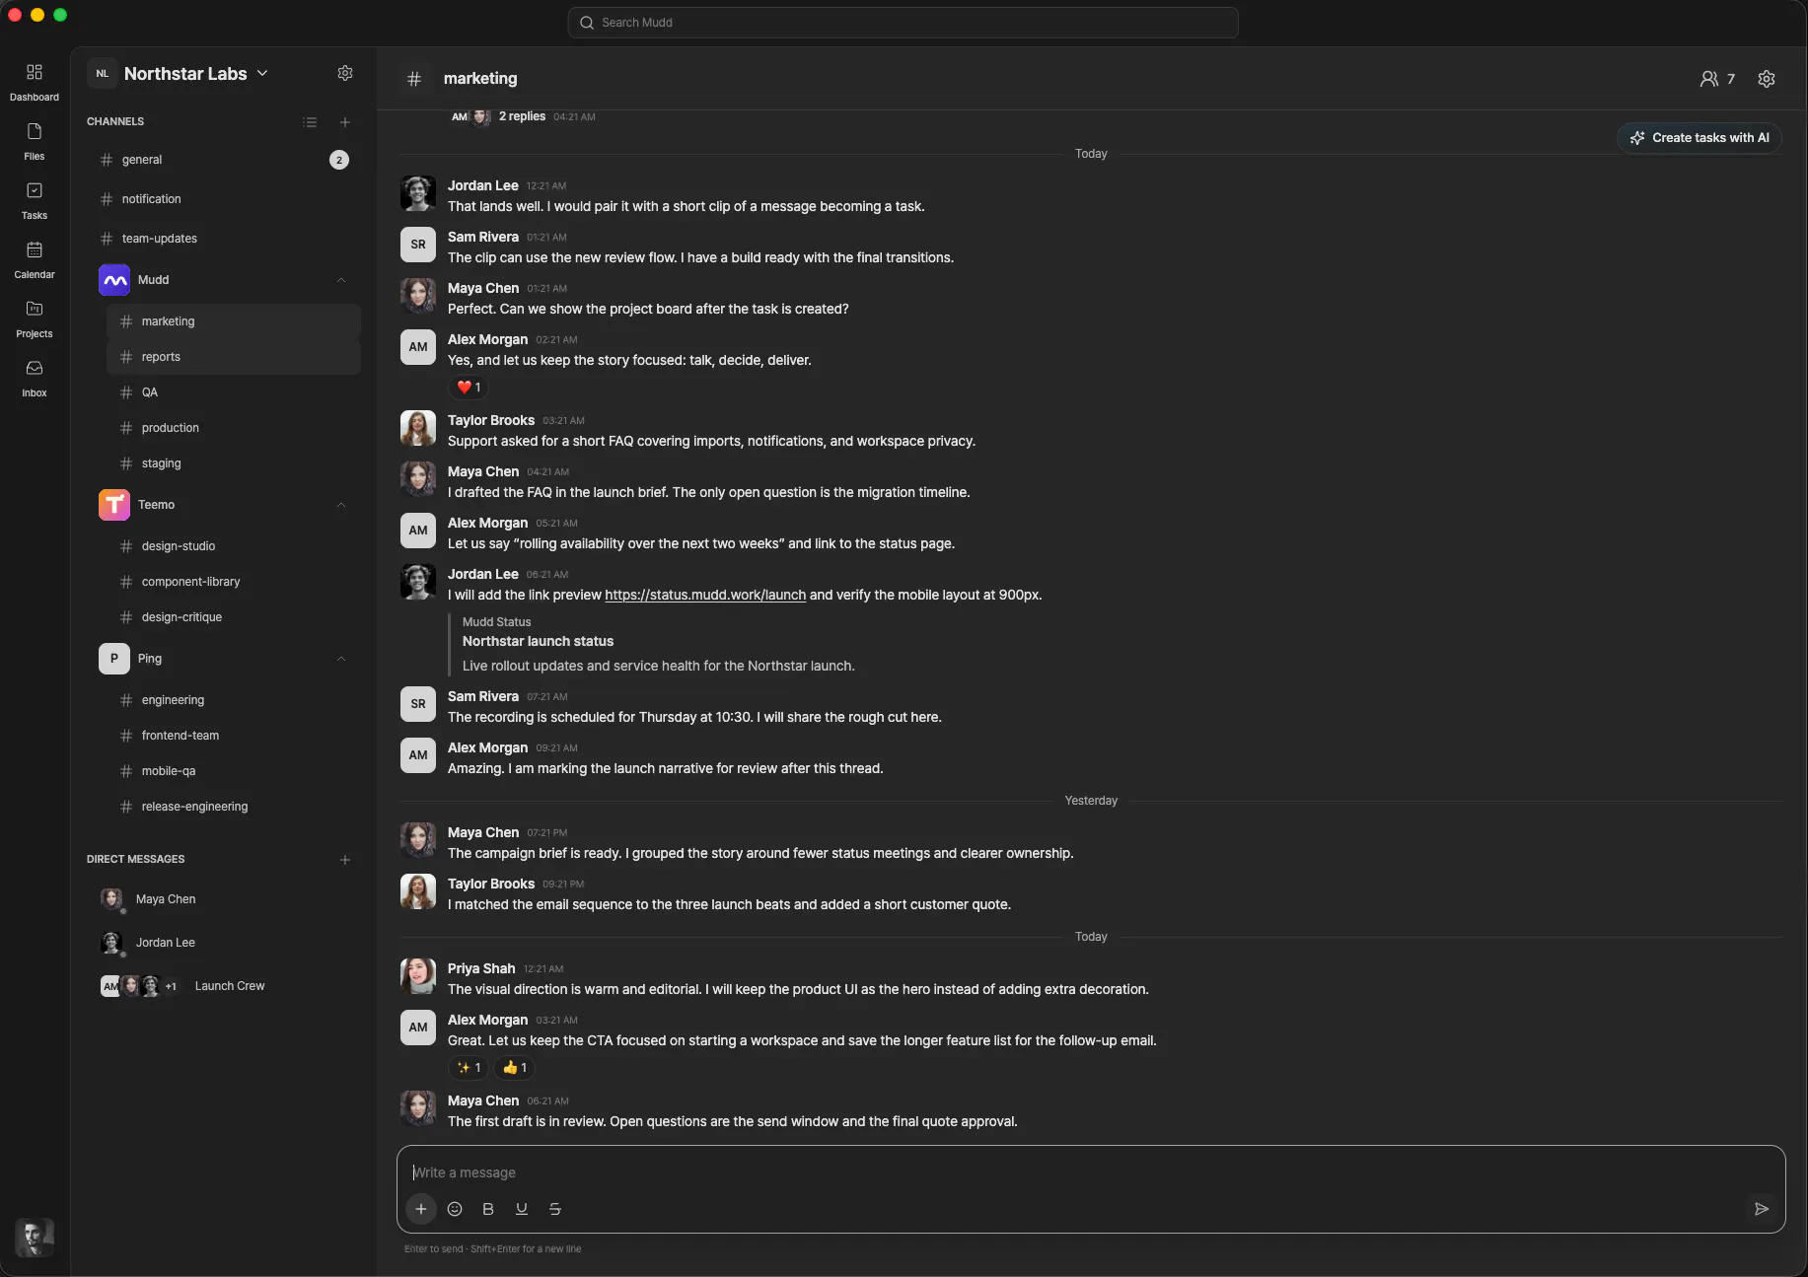1808x1277 pixels.
Task: Click the attachment plus button in composer
Action: pos(421,1209)
